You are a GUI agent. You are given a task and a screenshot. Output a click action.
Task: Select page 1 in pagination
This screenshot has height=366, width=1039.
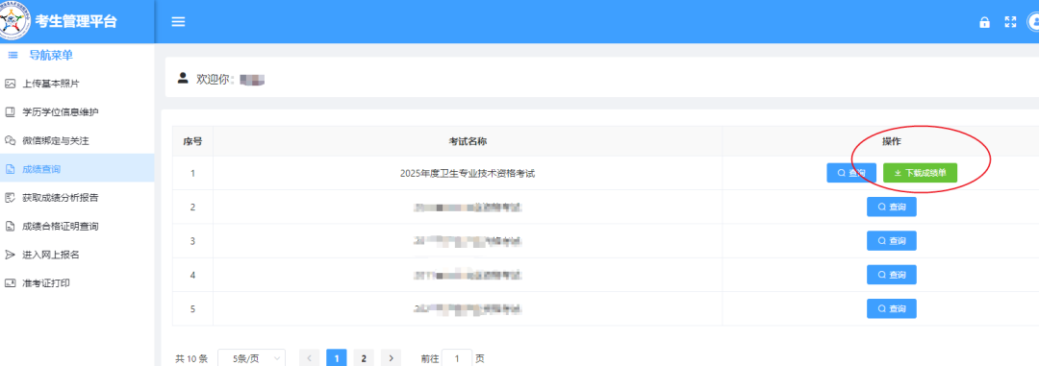(x=337, y=358)
